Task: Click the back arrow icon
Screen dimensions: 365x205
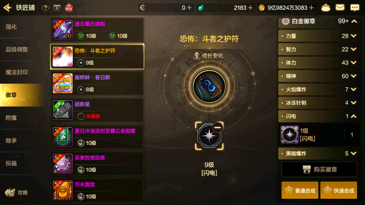Action: (7, 8)
